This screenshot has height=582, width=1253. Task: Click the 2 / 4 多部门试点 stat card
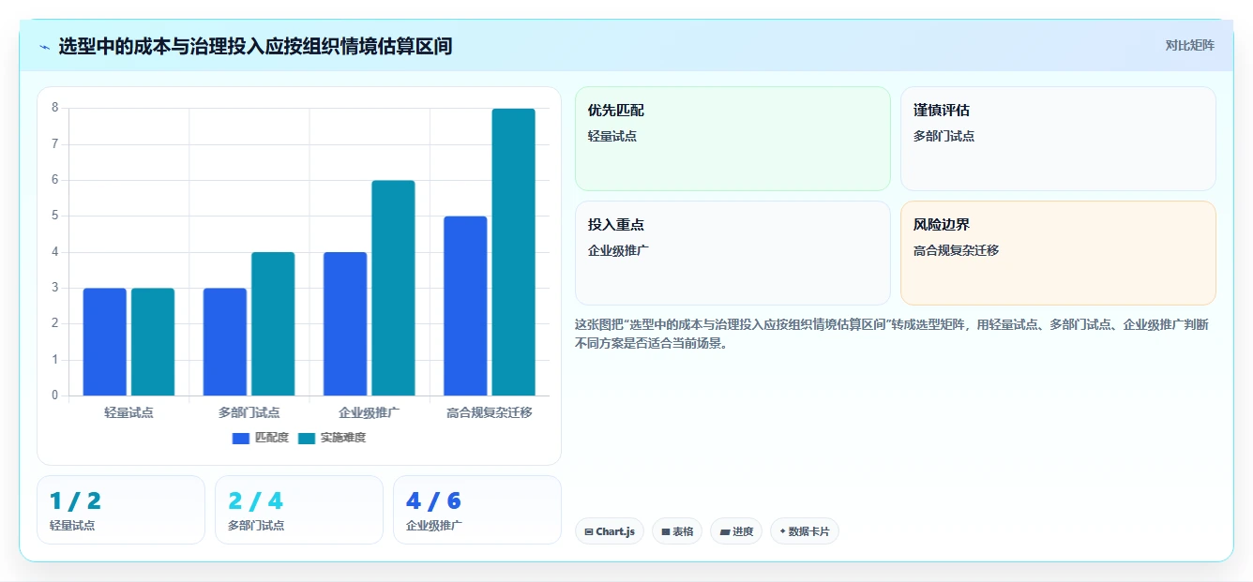299,510
